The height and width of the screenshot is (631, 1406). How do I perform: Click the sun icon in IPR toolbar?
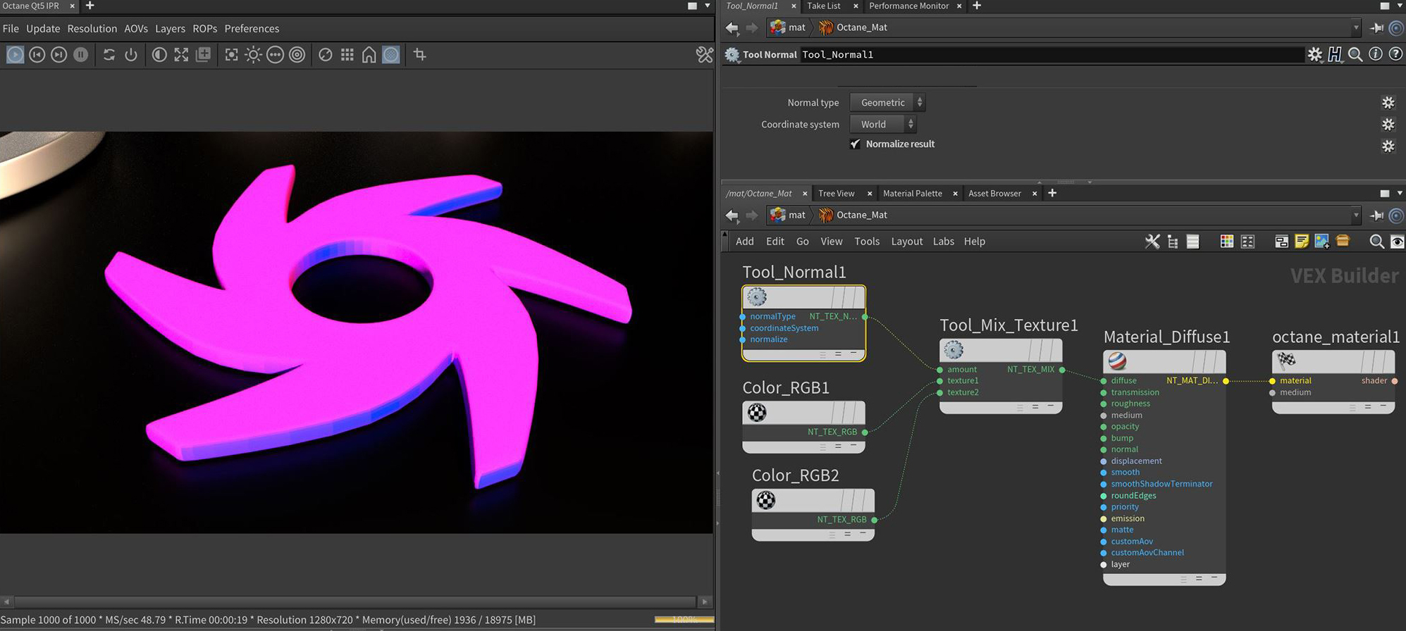coord(253,55)
